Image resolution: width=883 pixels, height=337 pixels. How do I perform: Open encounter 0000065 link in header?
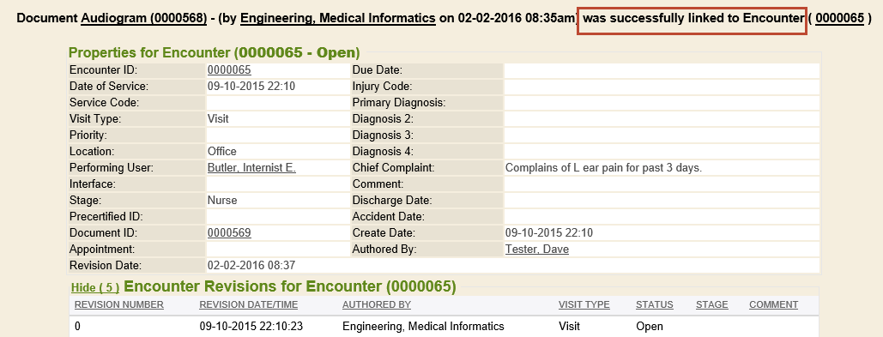click(839, 18)
